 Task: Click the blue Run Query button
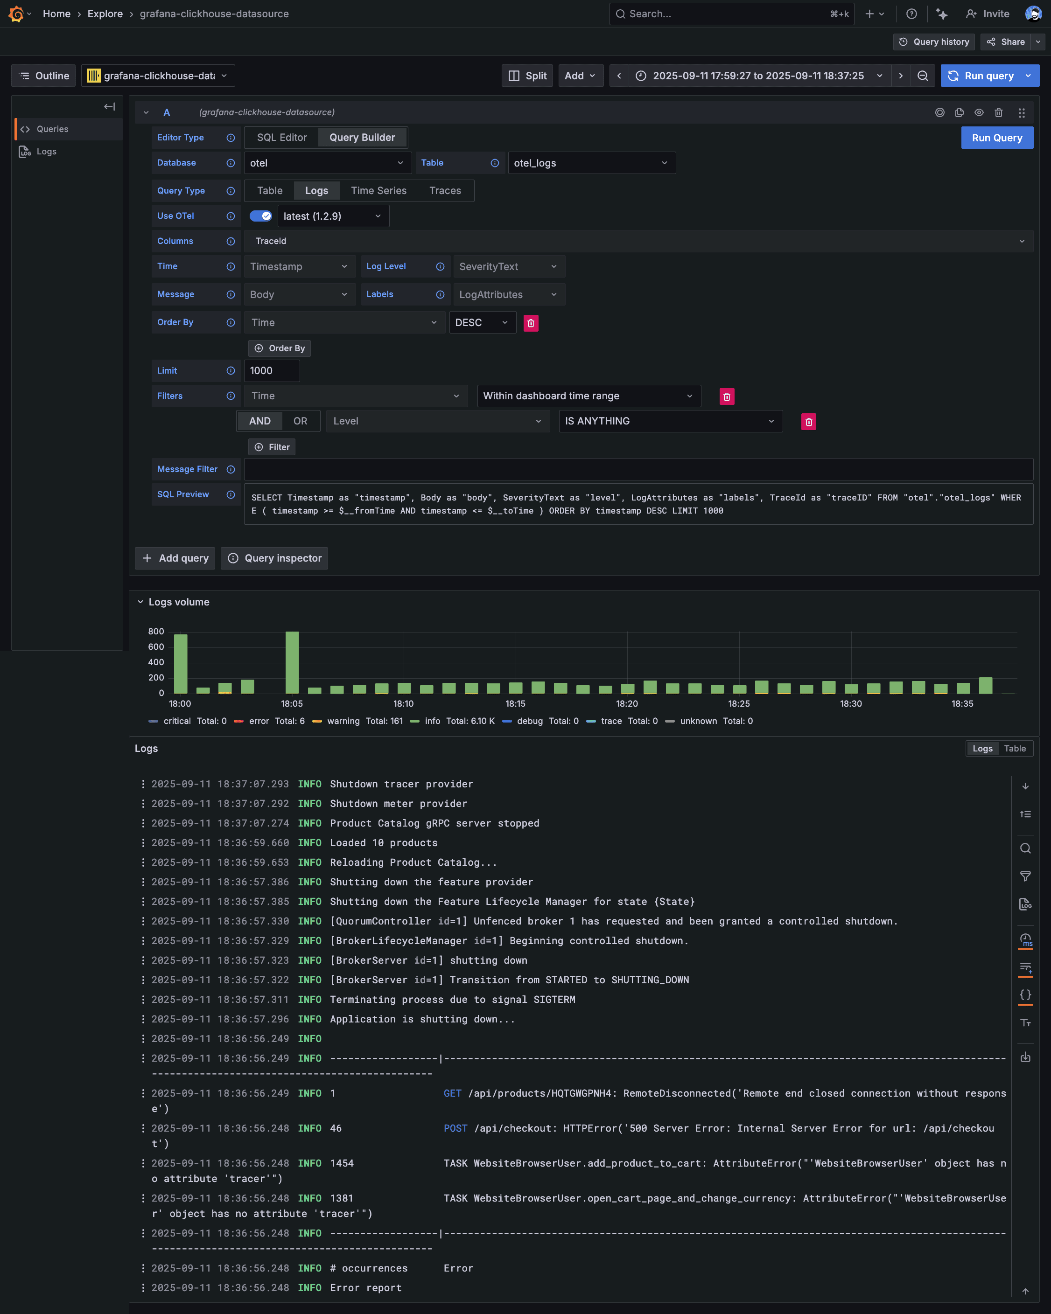(997, 137)
